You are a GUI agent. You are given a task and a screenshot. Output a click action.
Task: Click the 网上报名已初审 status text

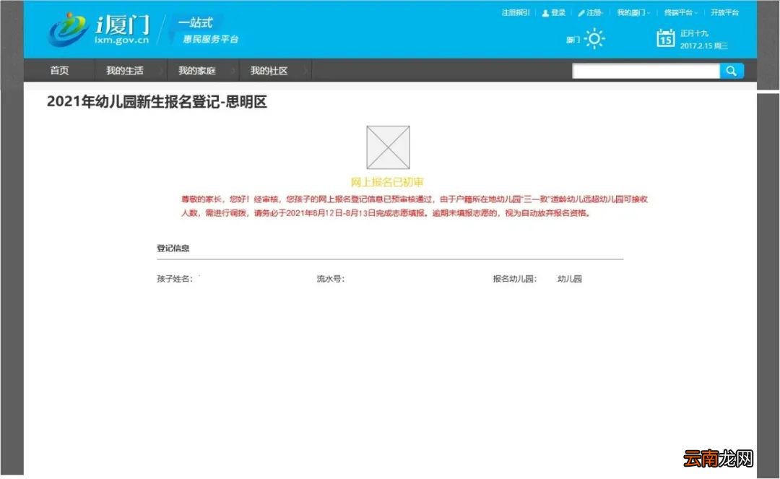point(387,182)
